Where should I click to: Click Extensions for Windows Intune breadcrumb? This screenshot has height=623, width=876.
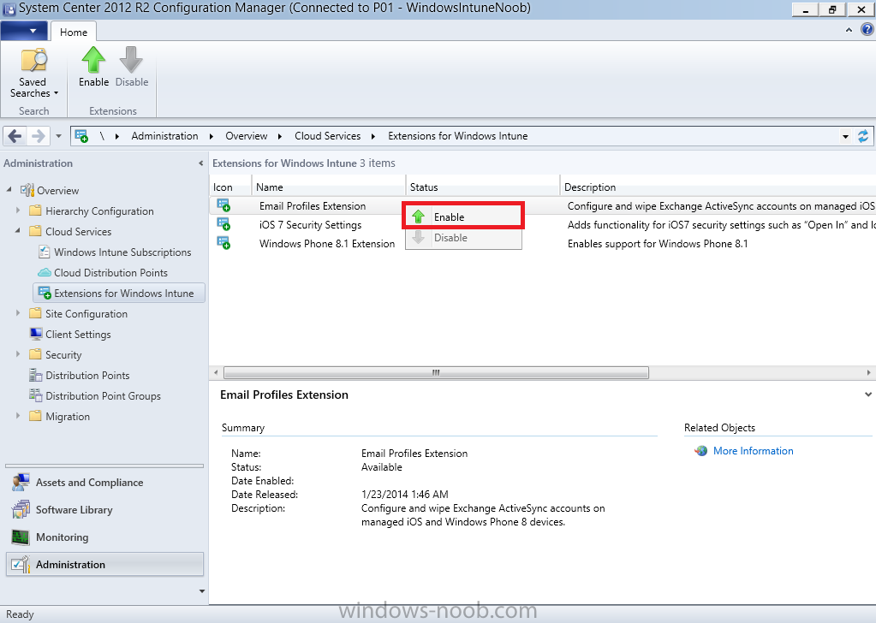click(457, 136)
